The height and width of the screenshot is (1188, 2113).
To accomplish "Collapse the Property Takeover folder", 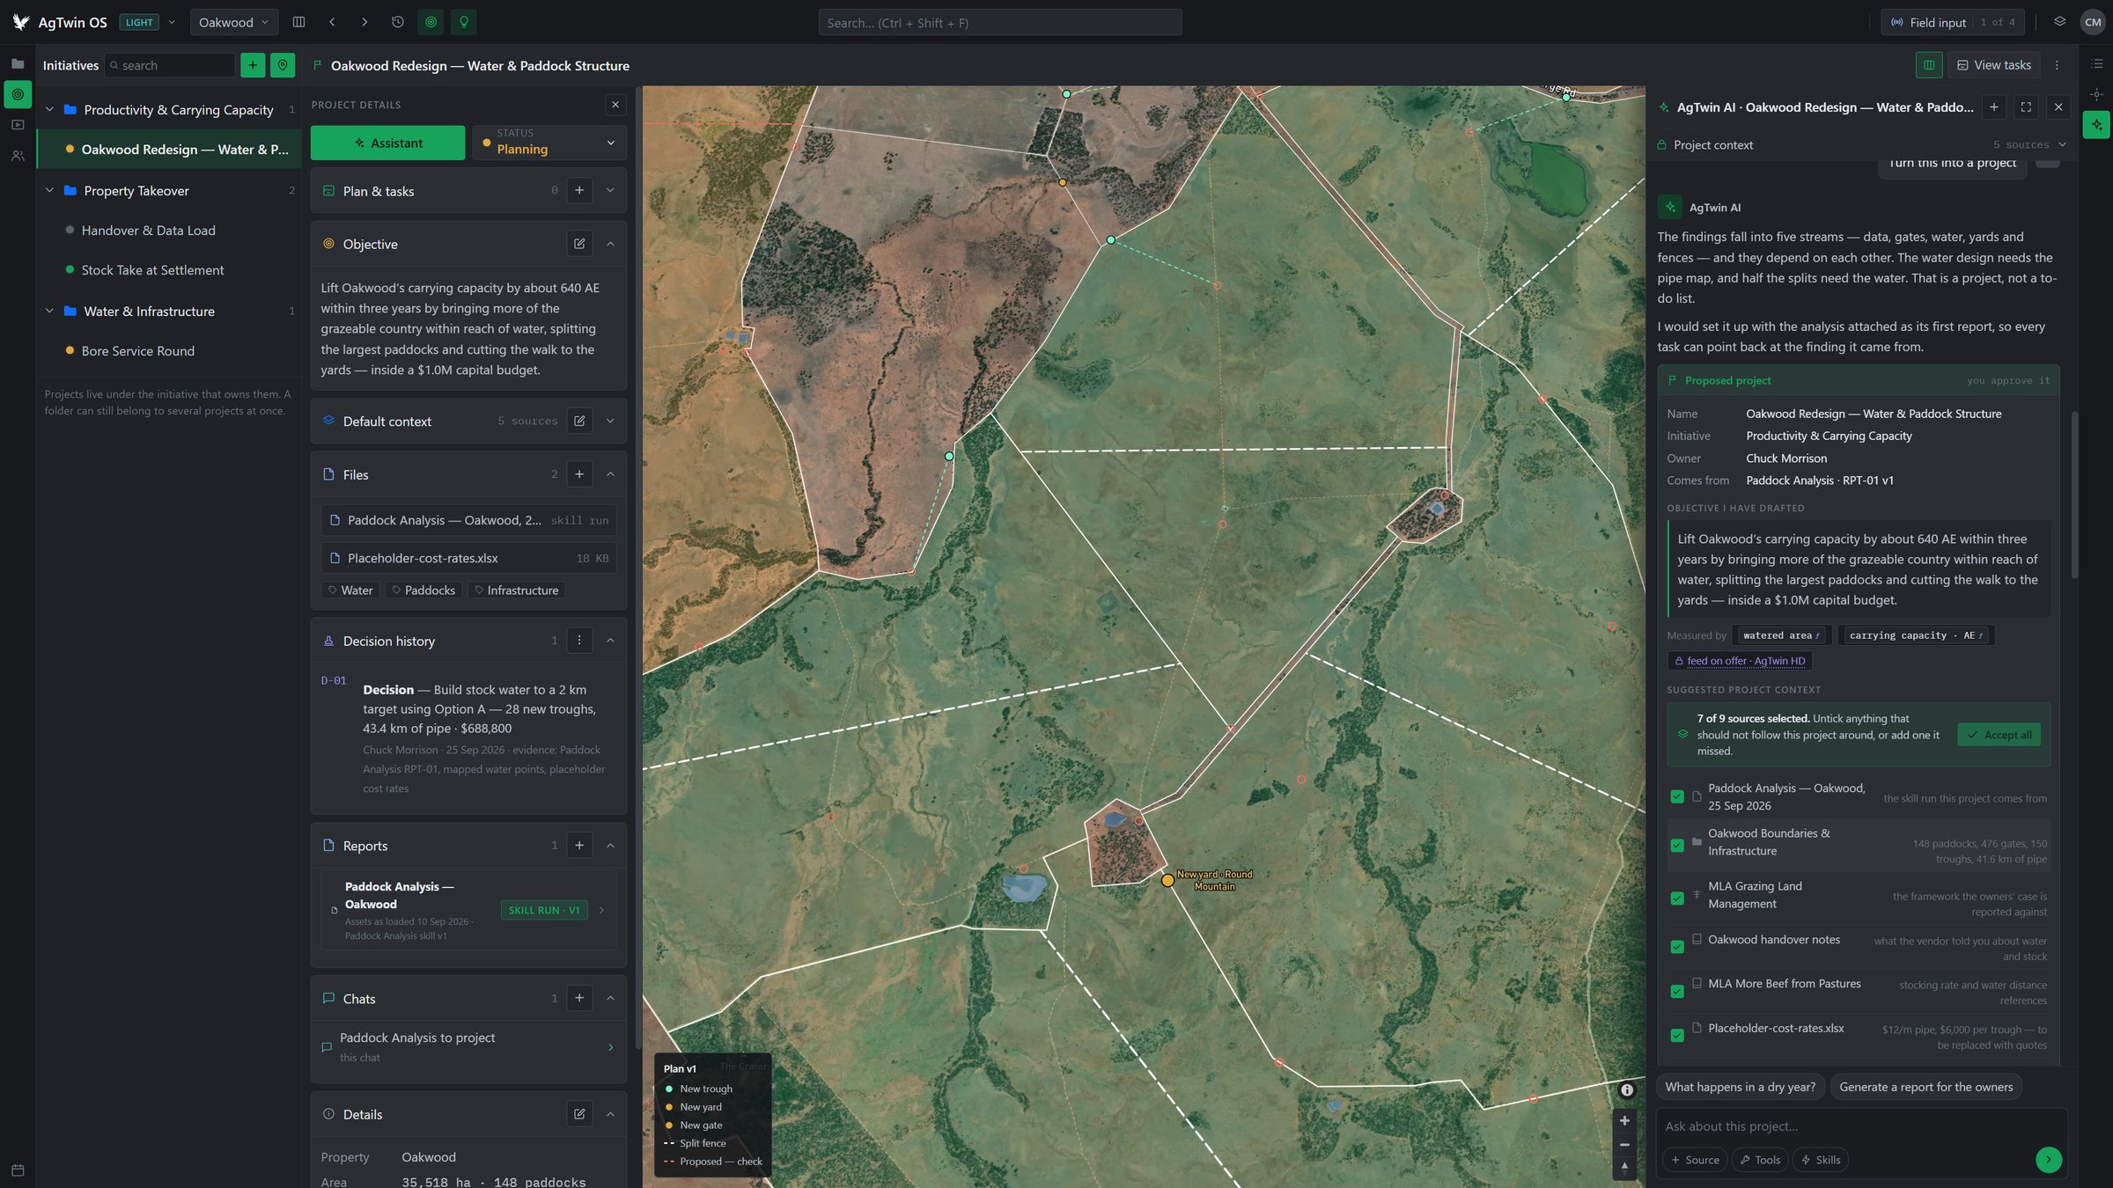I will point(49,191).
